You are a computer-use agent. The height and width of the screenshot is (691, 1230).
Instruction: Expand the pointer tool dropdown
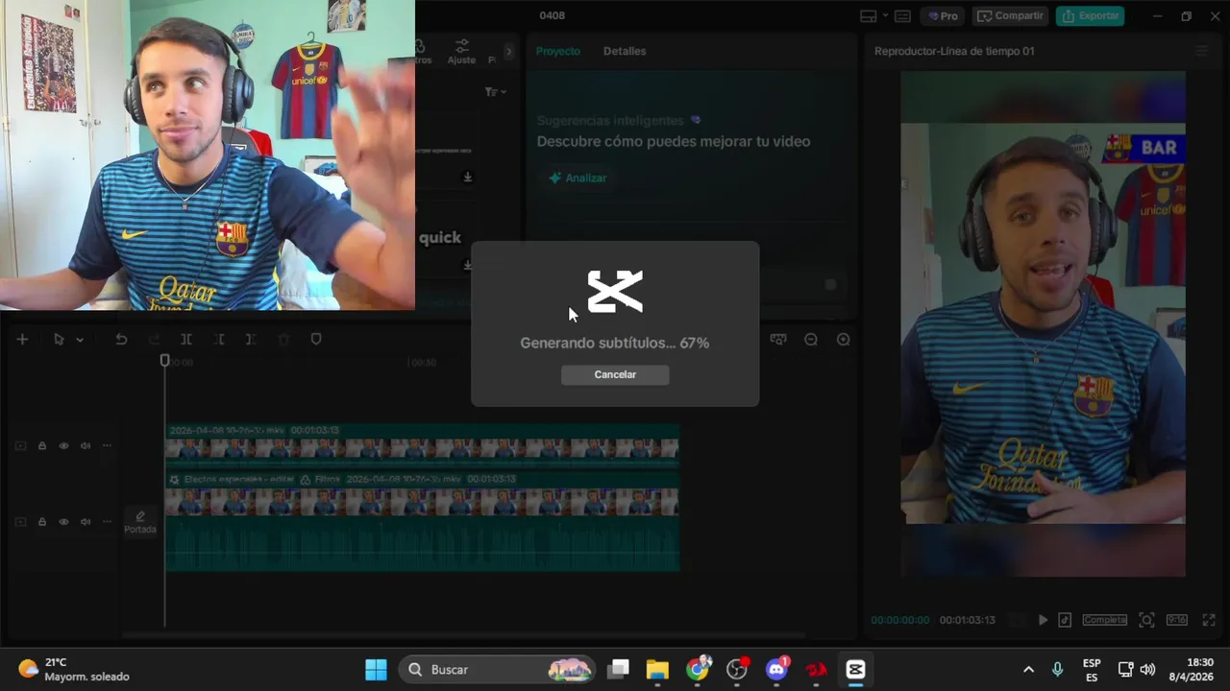pyautogui.click(x=80, y=340)
